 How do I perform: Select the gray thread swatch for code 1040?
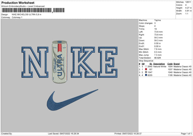[x=146, y=72]
